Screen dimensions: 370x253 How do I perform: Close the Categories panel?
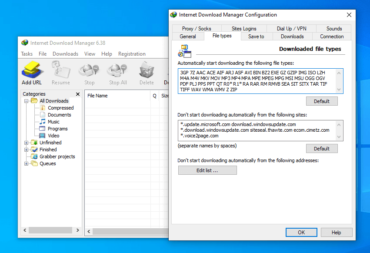tap(78, 94)
